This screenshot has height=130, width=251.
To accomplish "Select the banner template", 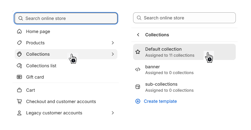I will click(184, 70).
